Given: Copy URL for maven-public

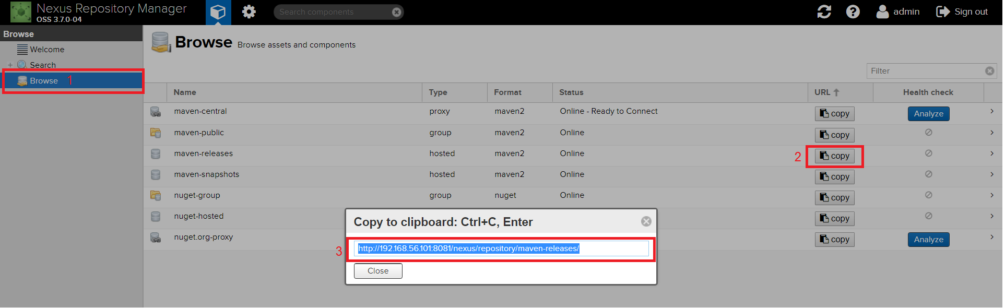Looking at the screenshot, I should click(835, 135).
